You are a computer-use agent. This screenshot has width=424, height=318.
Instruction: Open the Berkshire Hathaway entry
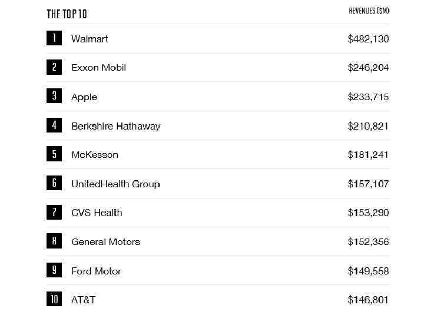(115, 126)
